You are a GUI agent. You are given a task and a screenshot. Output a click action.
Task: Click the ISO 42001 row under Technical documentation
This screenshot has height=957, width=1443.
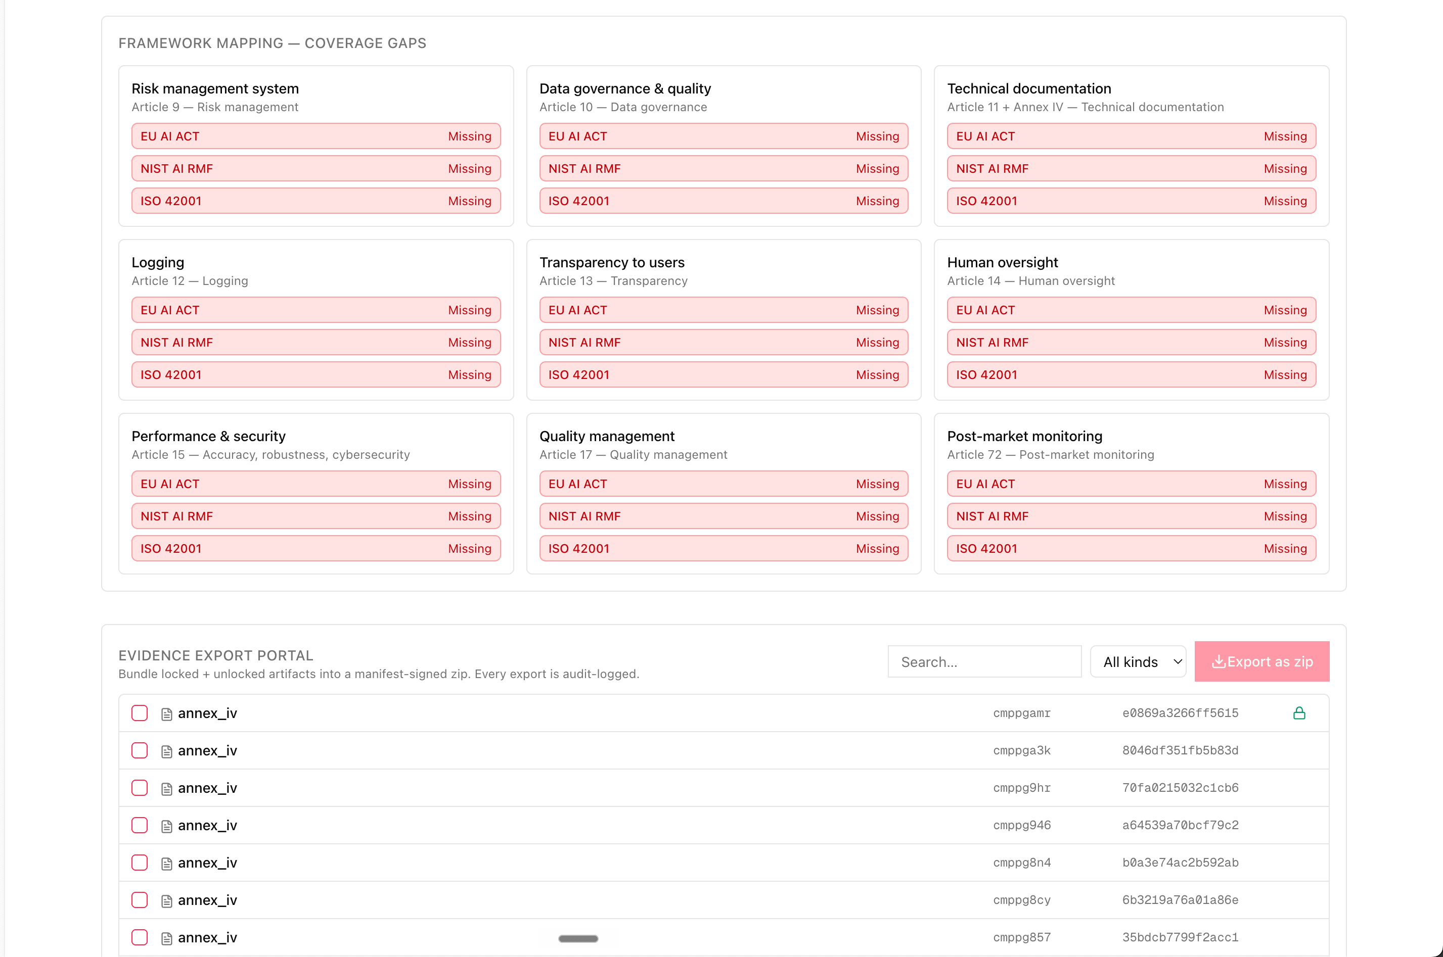tap(1132, 201)
